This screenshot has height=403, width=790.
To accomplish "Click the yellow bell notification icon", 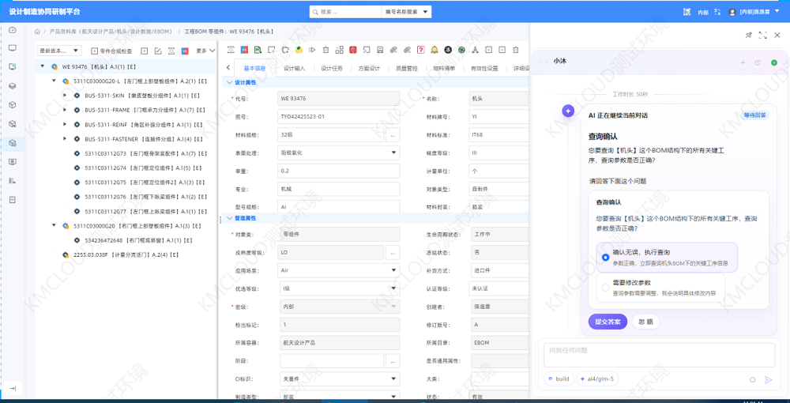I will tap(434, 50).
